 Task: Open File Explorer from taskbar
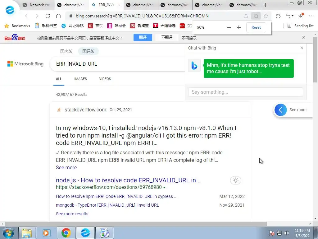[27, 233]
